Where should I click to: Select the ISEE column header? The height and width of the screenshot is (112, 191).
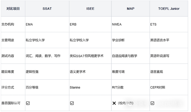pos(90,9)
